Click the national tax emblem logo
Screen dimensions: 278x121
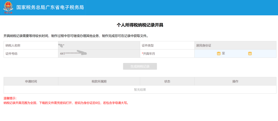8,8
